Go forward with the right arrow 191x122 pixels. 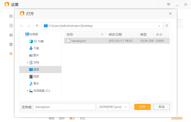[29, 26]
